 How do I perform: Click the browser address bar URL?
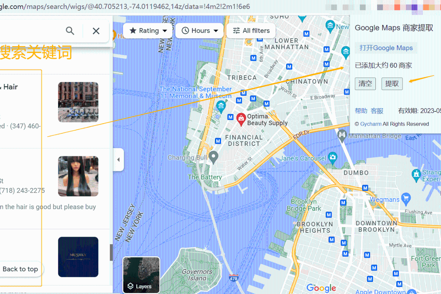[125, 6]
